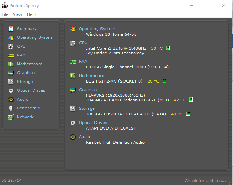Click ECS H61H2-MV (SOCKET 0) text
Screen dimensions: 233x185
[114, 81]
